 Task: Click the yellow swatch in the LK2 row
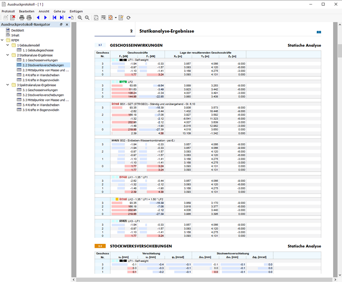117,199
